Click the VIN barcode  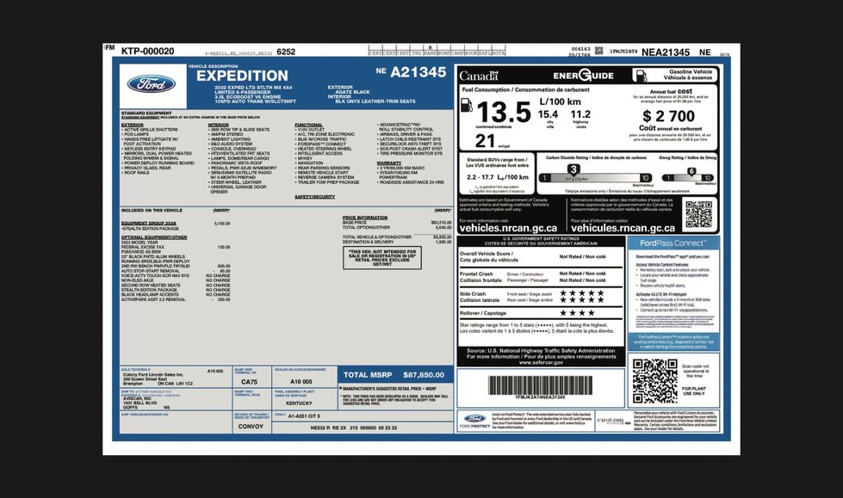[x=540, y=385]
